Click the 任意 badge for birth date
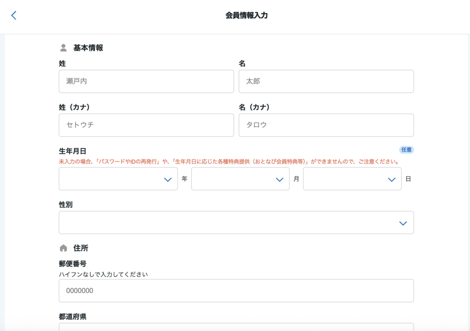 pos(406,150)
